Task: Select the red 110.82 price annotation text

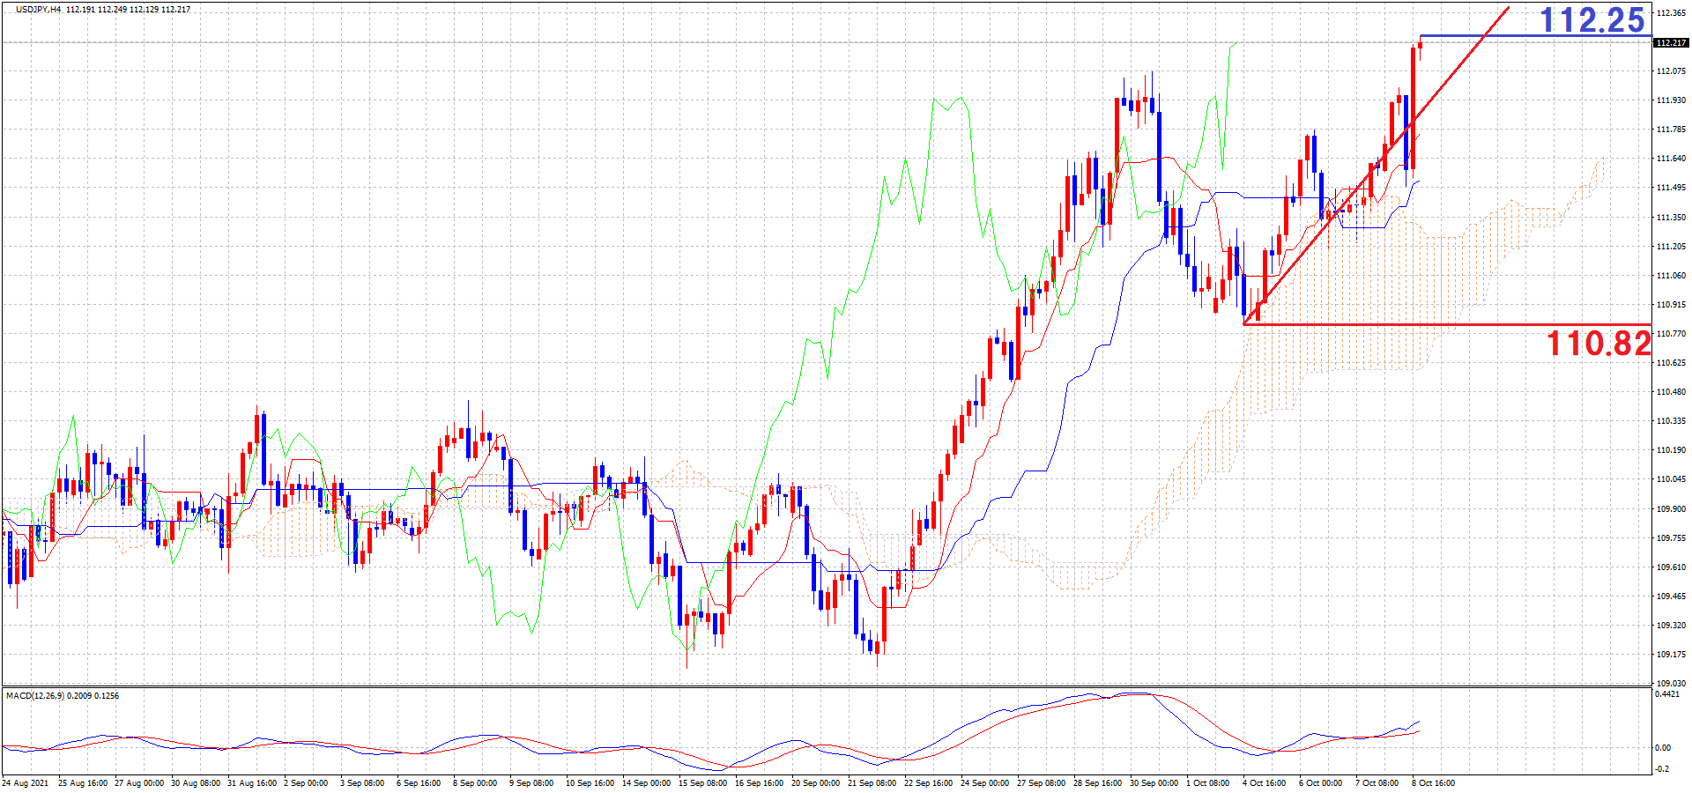Action: (x=1599, y=344)
